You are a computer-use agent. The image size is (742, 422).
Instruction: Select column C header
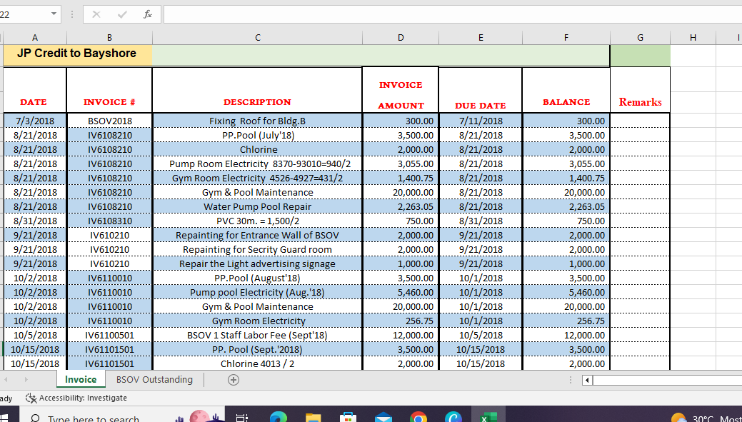pyautogui.click(x=257, y=38)
